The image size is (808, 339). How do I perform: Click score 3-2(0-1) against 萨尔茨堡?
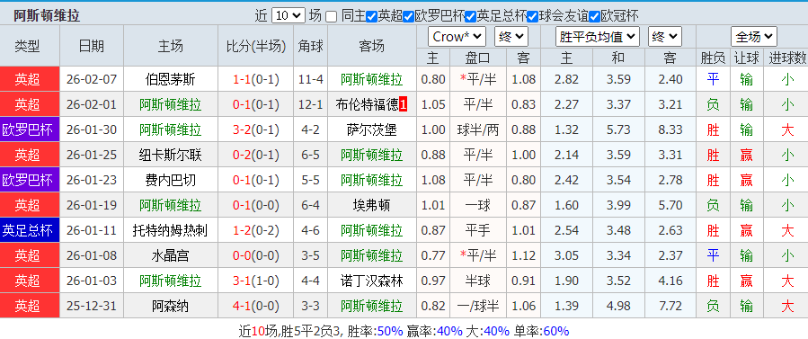click(255, 129)
